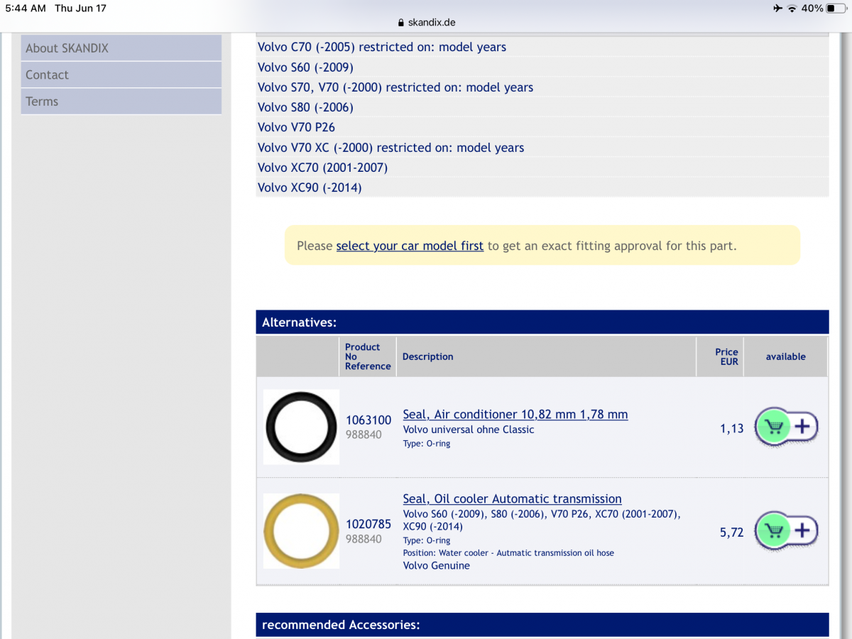This screenshot has height=639, width=852.
Task: Select Volvo V70 XC (-2000) model entry
Action: (x=390, y=148)
